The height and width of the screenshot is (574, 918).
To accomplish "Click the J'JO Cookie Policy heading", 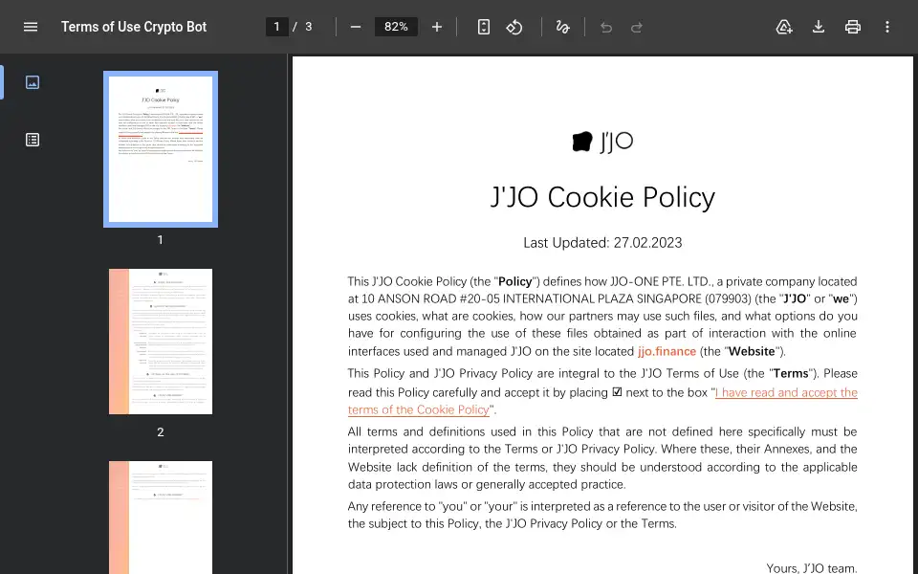I will (602, 197).
